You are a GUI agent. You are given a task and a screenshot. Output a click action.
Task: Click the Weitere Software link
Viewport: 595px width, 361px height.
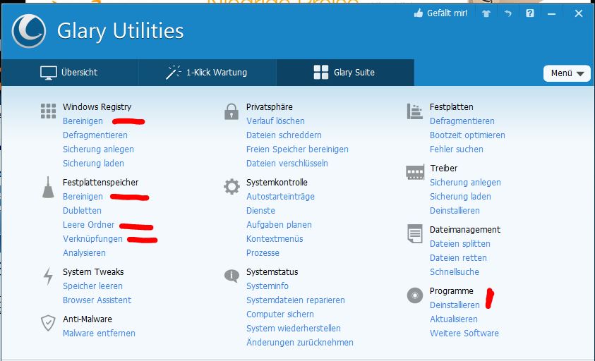(464, 334)
